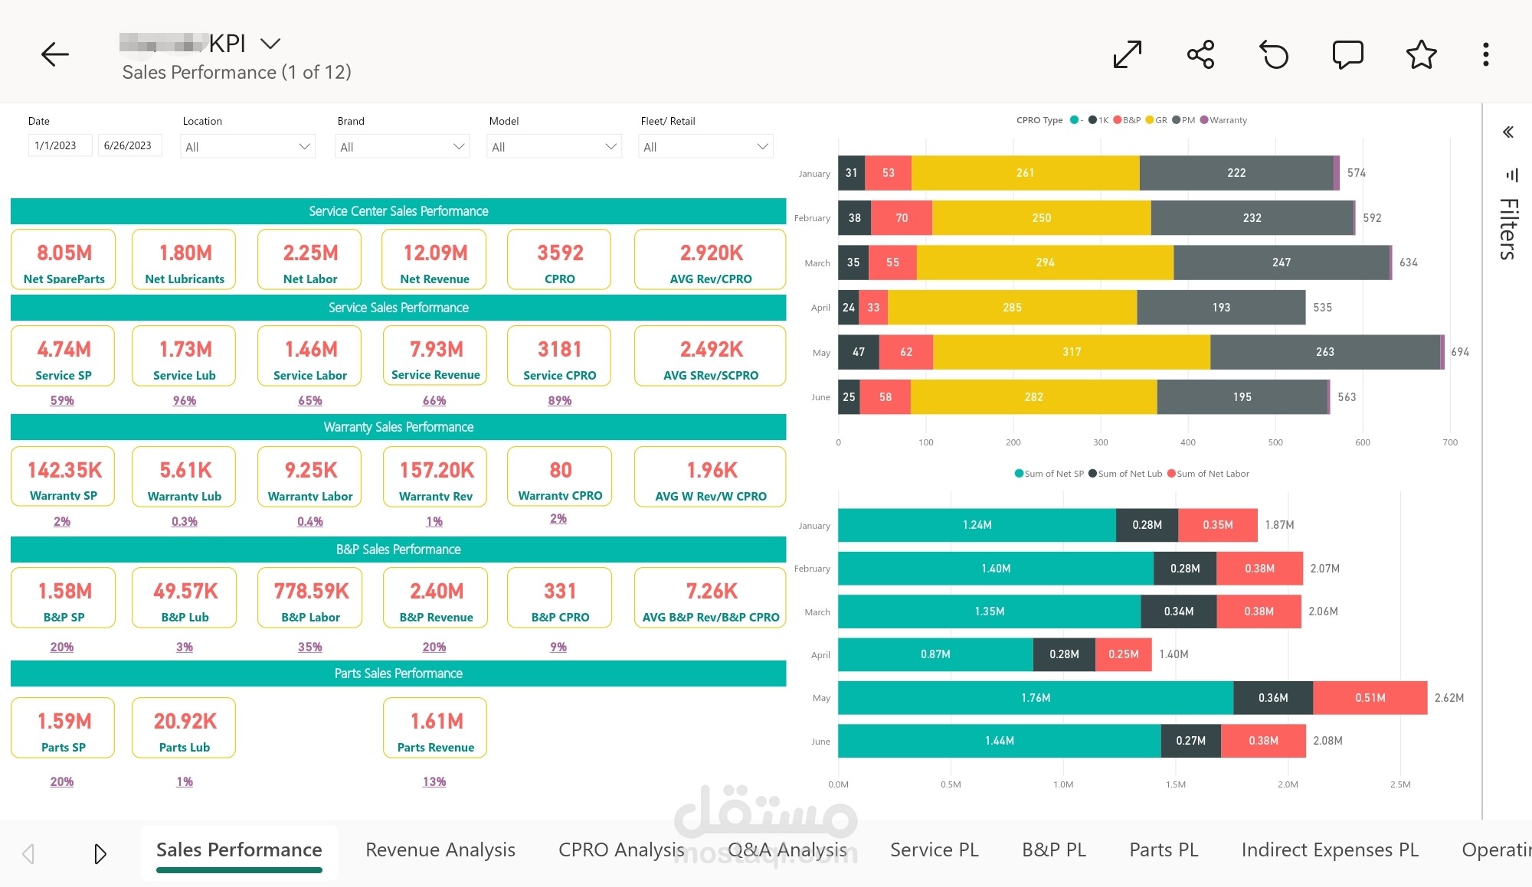Go to previous page tabs with left arrow
The height and width of the screenshot is (887, 1532).
[x=28, y=853]
